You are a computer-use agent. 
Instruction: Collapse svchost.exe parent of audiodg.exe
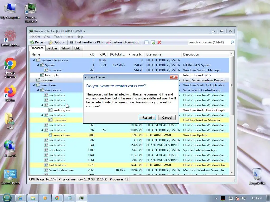pos(42,105)
